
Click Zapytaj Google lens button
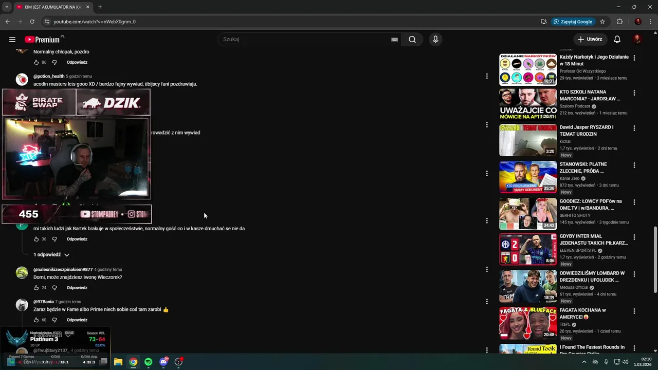pyautogui.click(x=573, y=22)
